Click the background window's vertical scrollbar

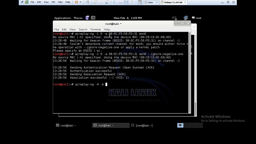195,109
